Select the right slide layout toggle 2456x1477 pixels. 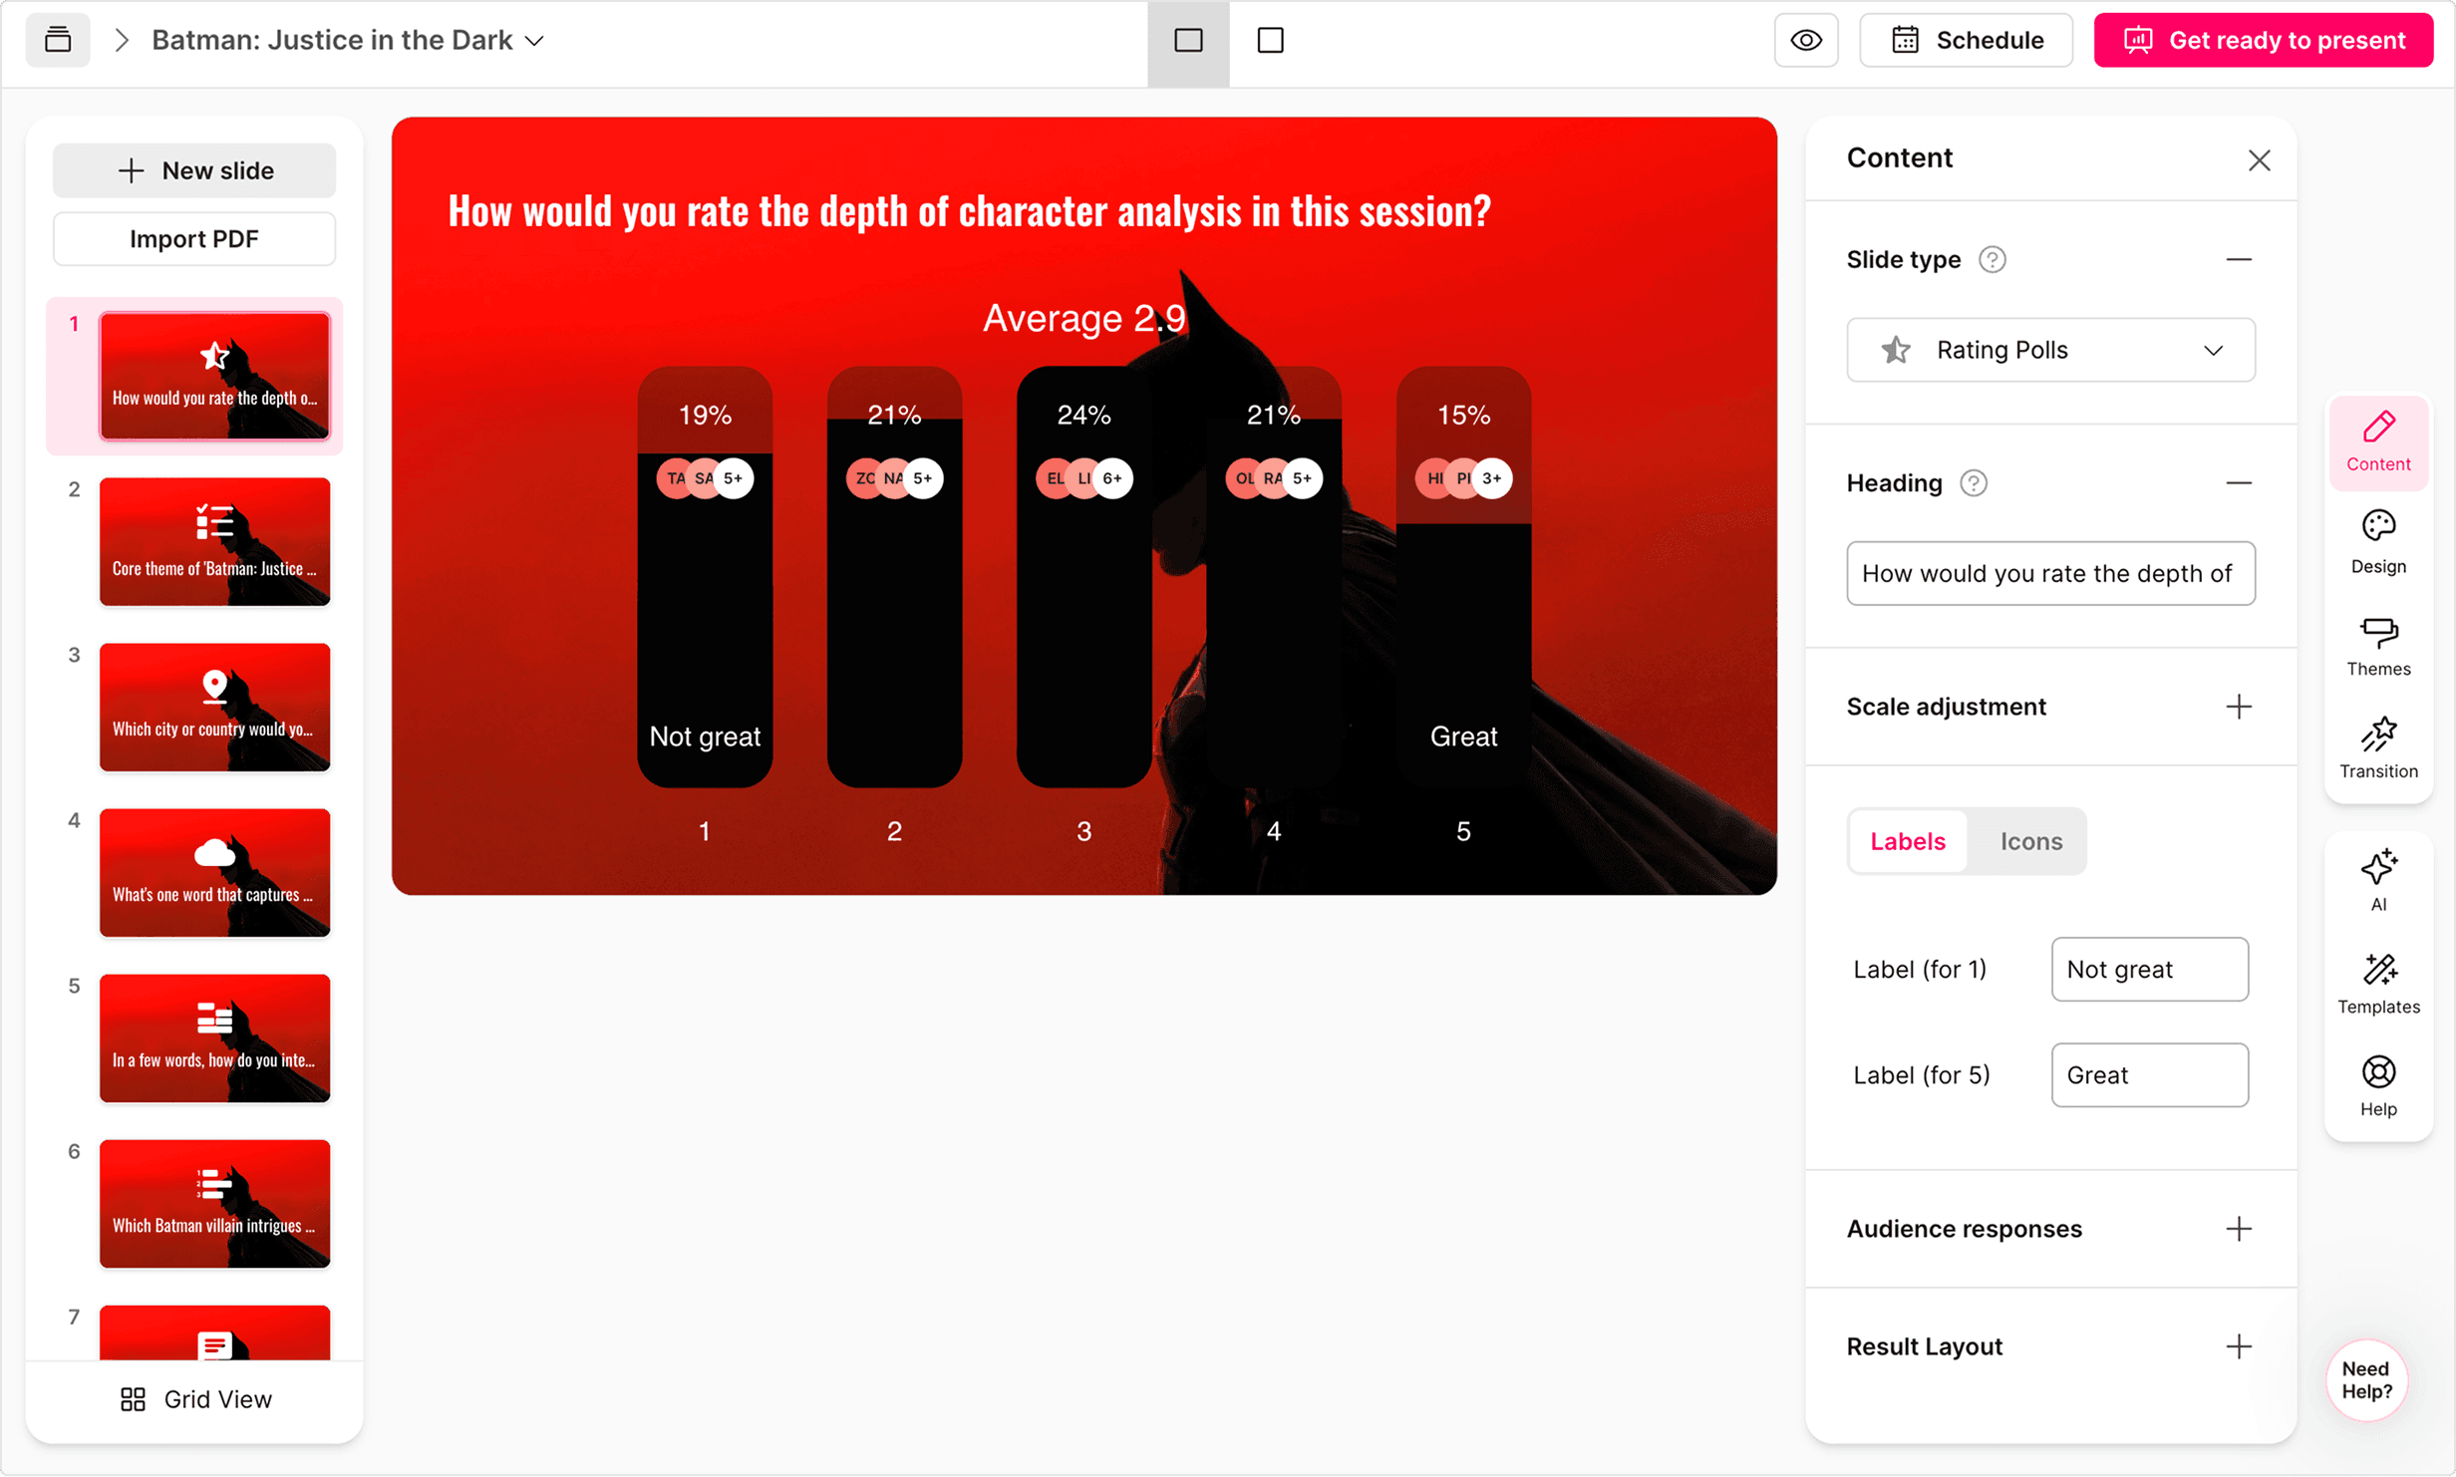coord(1270,40)
